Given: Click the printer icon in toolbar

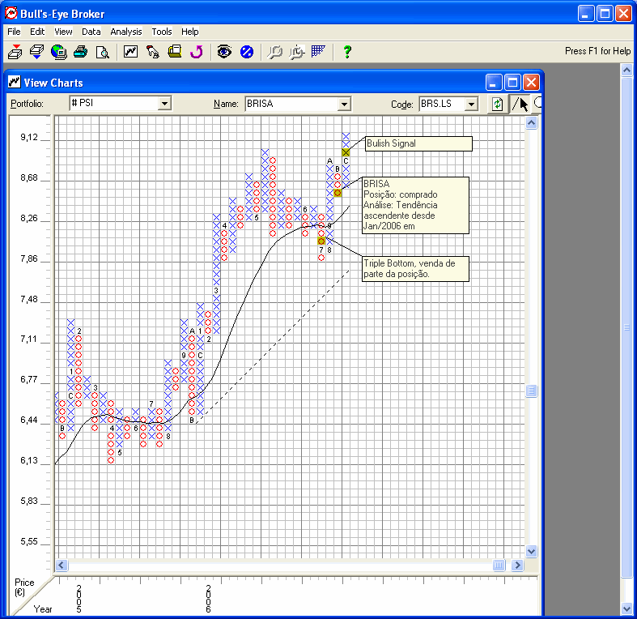Looking at the screenshot, I should click(x=80, y=52).
